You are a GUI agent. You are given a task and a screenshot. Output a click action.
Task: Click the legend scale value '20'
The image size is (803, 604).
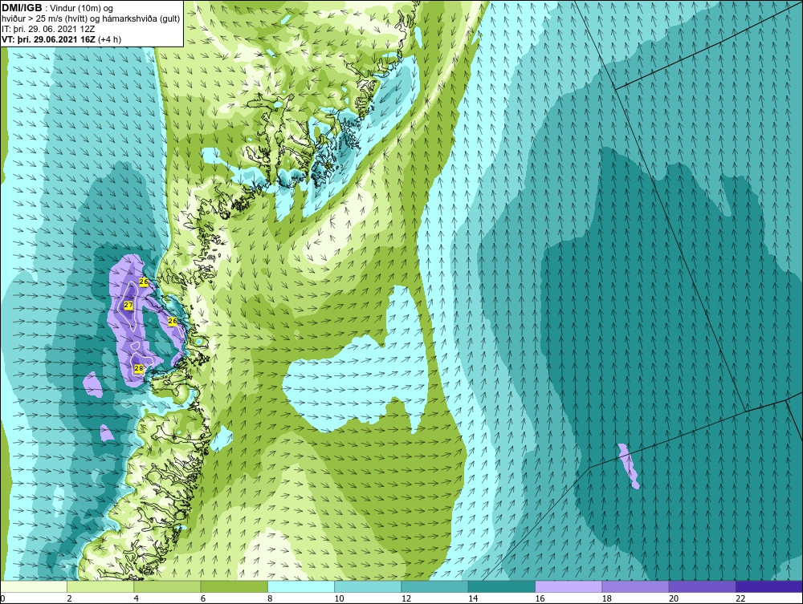673,599
